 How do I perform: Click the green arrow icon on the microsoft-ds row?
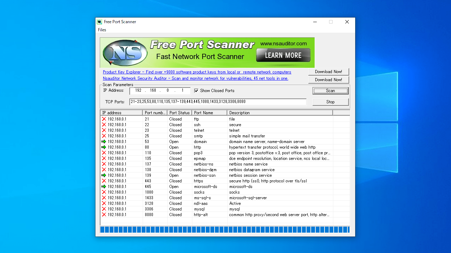point(104,187)
